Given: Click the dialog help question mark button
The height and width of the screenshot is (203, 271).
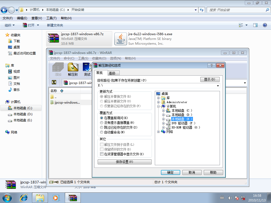Looking at the screenshot, I should 211,66.
